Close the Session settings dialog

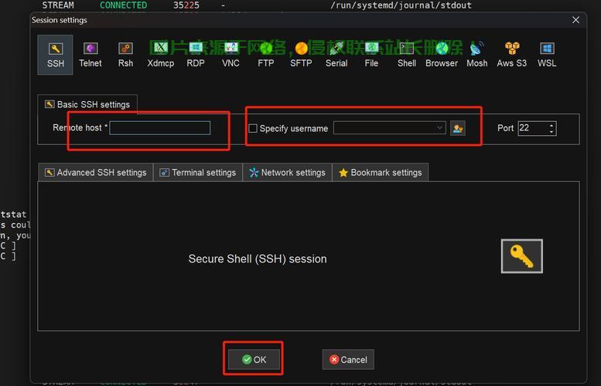click(x=575, y=20)
